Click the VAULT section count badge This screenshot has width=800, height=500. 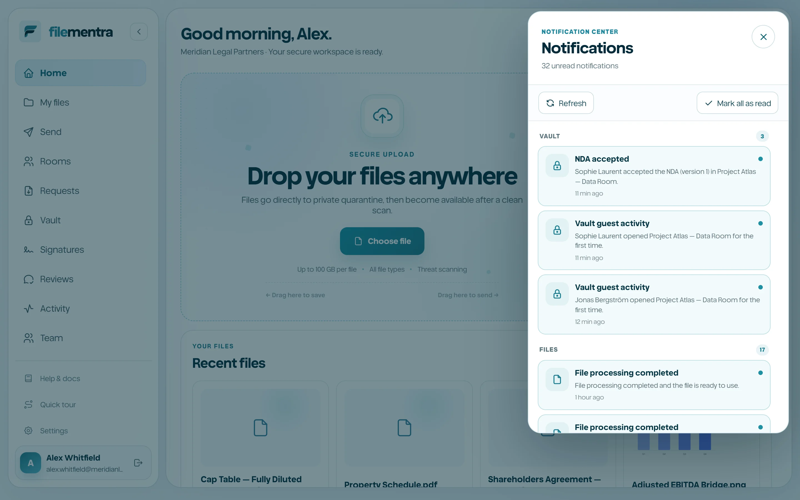coord(762,136)
